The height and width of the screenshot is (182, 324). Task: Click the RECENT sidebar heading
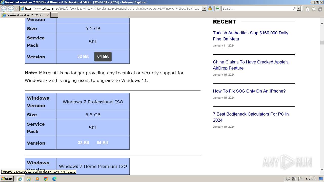click(225, 22)
